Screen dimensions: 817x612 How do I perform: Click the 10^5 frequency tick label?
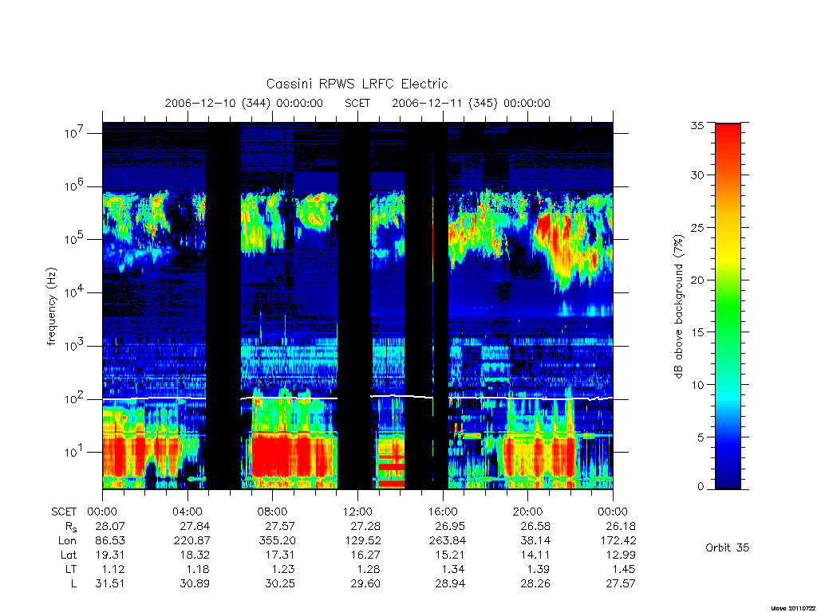click(x=74, y=239)
